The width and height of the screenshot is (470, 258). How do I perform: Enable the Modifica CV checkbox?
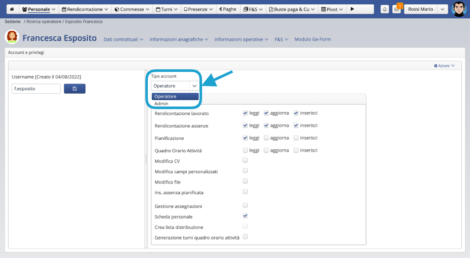[x=245, y=160]
